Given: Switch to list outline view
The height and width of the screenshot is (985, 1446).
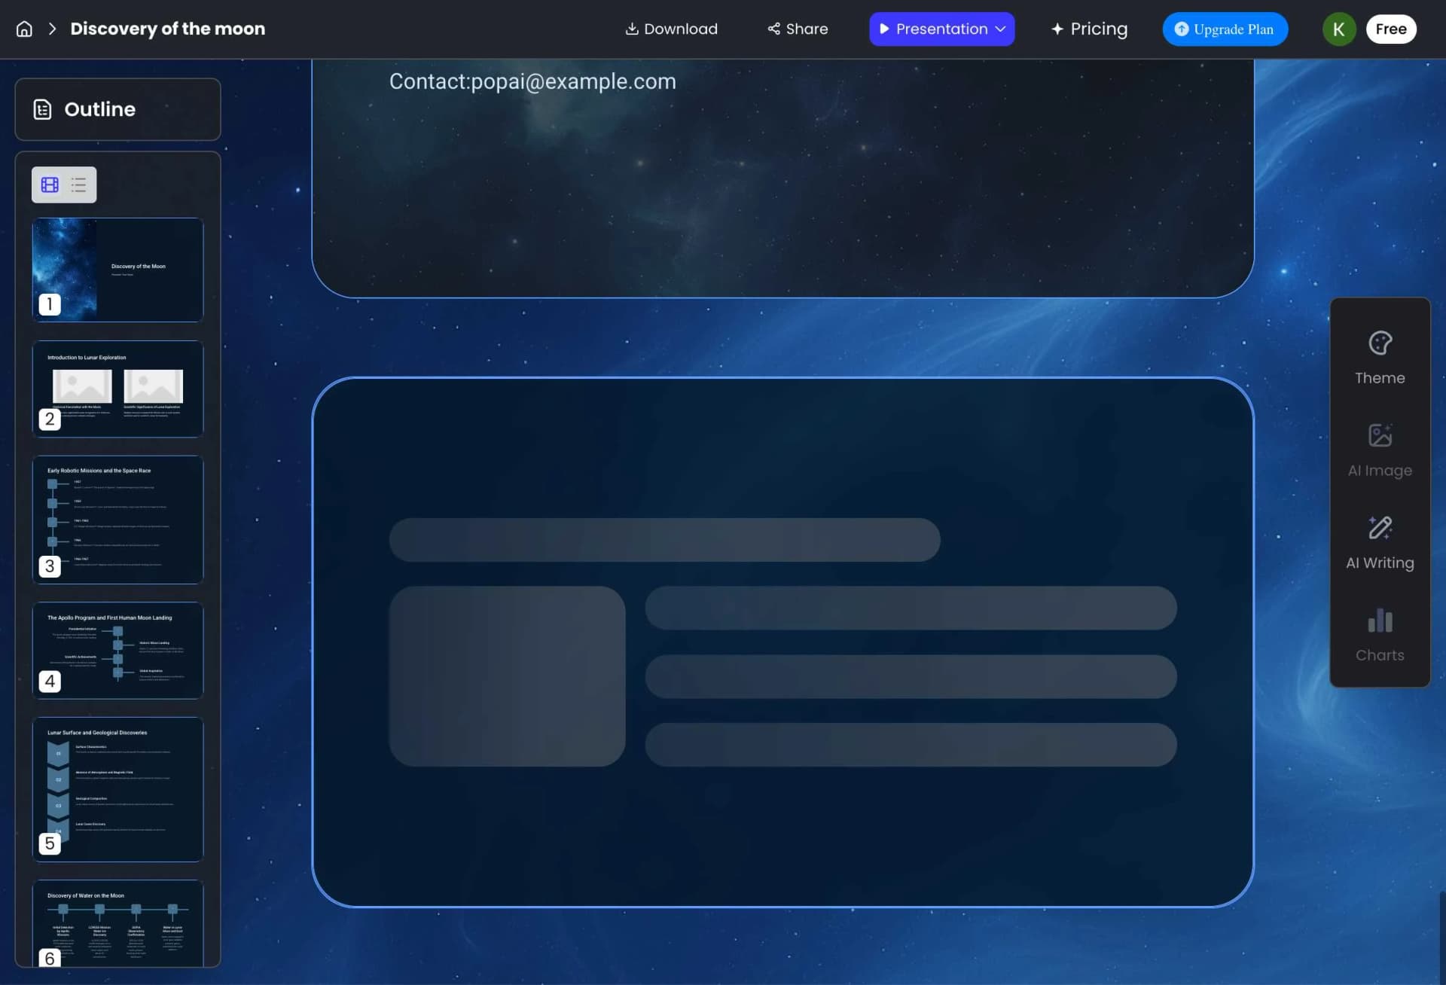Looking at the screenshot, I should pos(78,184).
